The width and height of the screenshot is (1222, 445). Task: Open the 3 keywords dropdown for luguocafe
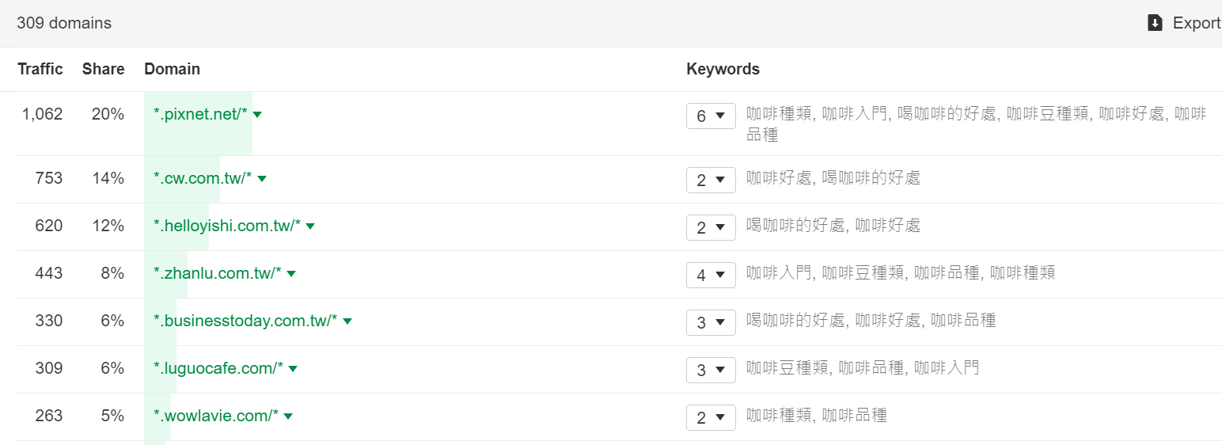(x=711, y=370)
